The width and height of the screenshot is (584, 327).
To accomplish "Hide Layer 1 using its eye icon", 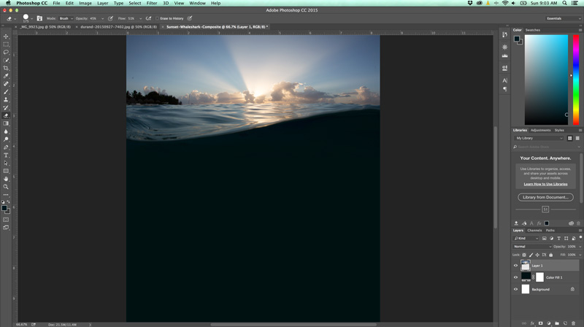I will [516, 266].
